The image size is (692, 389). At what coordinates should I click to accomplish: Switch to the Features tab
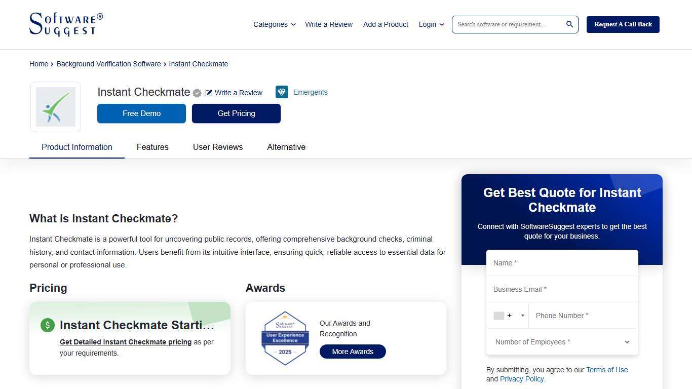(x=152, y=147)
